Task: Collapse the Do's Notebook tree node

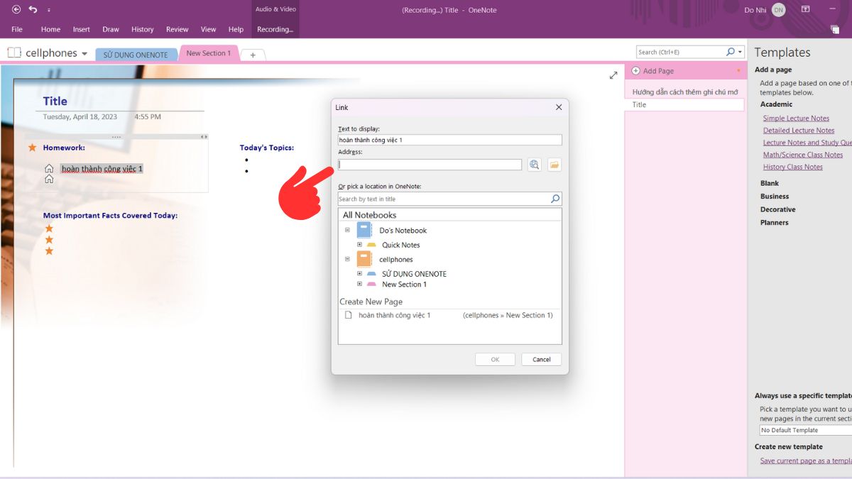Action: tap(348, 230)
